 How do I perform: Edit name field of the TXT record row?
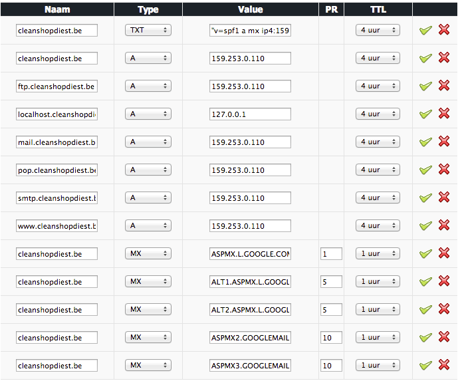pos(57,31)
